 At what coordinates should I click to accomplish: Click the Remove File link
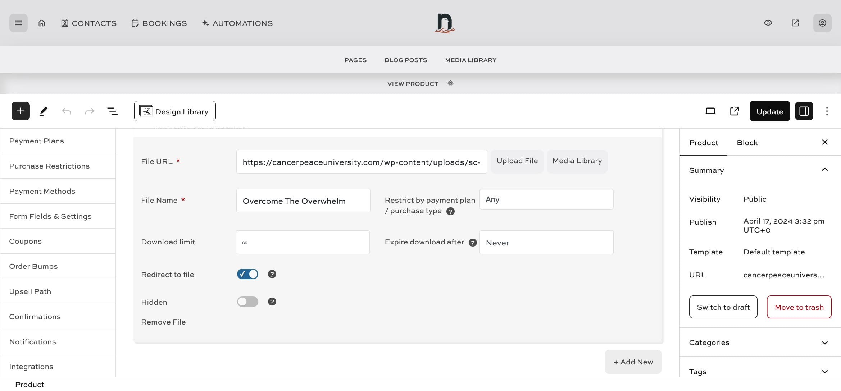coord(163,322)
